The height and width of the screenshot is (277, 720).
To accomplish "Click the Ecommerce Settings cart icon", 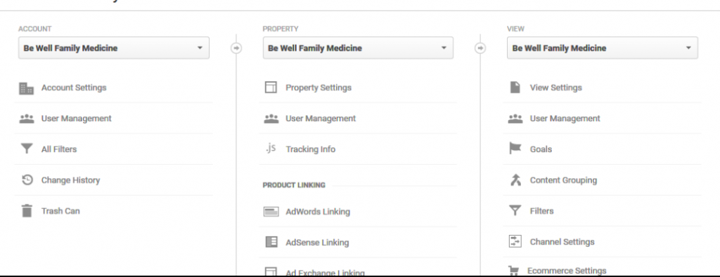I will pos(514,271).
